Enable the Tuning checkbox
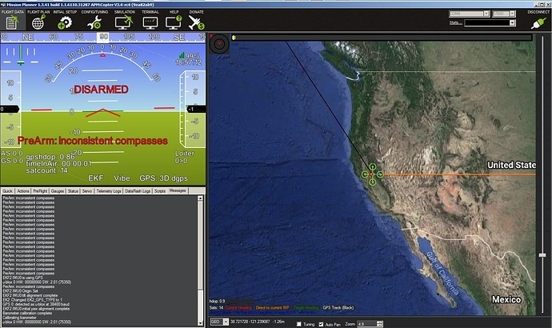Screen dimensions: 552x328 pos(299,324)
